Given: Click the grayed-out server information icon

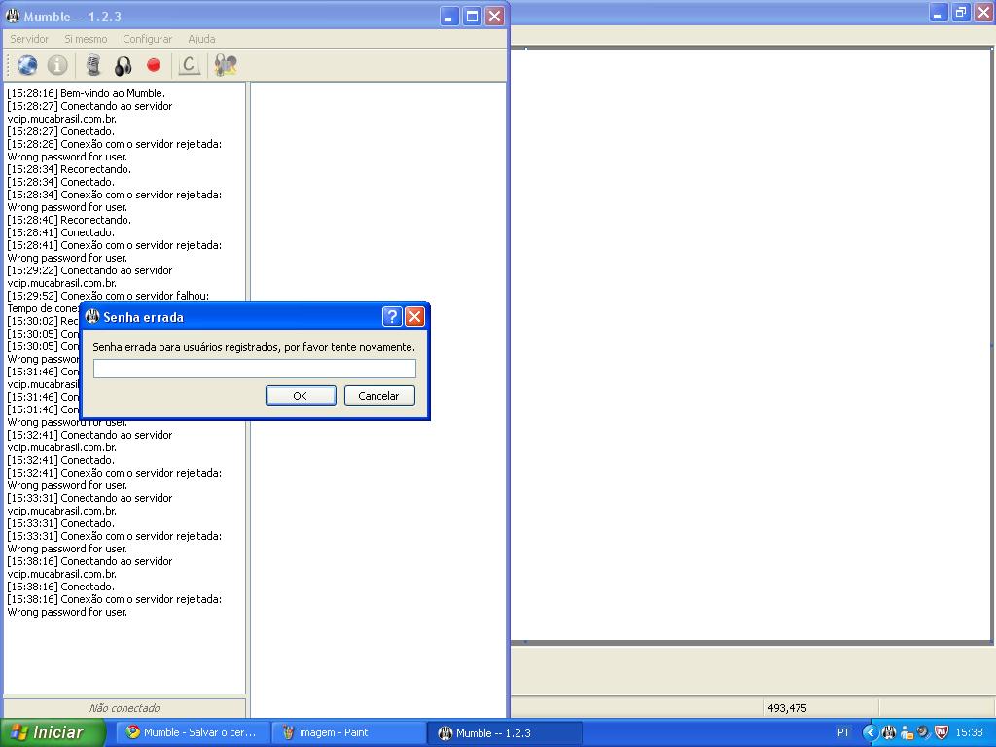Looking at the screenshot, I should coord(57,65).
